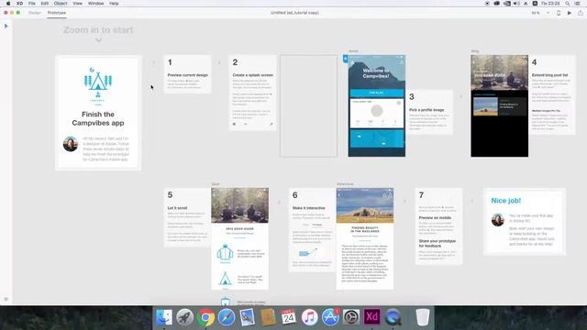Open Finder from the Dock
This screenshot has width=587, height=330.
164,317
